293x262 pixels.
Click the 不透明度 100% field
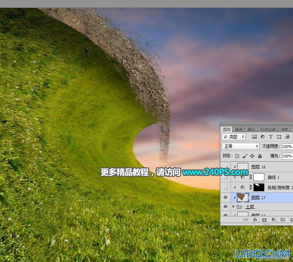pyautogui.click(x=288, y=146)
